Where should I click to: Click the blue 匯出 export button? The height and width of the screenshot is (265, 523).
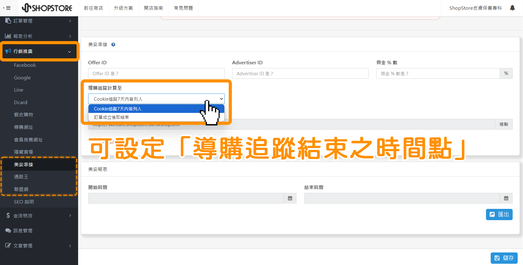pyautogui.click(x=499, y=215)
